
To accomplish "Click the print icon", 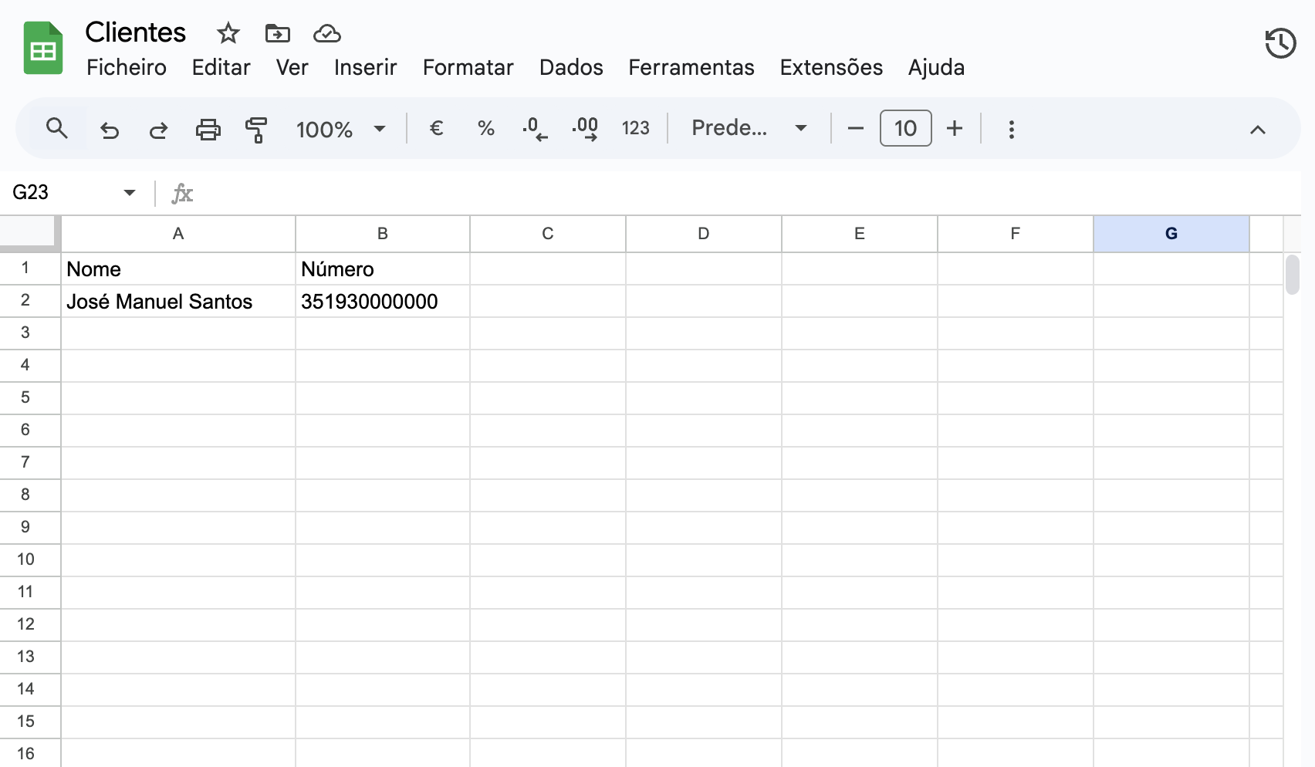I will tap(208, 129).
